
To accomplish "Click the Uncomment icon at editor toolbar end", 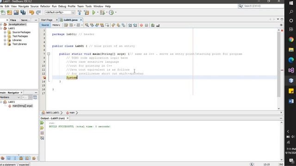I will click(158, 25).
